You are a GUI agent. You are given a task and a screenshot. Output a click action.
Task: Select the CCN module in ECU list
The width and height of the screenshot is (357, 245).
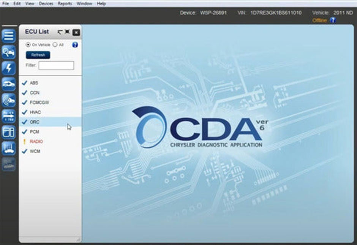(x=50, y=93)
